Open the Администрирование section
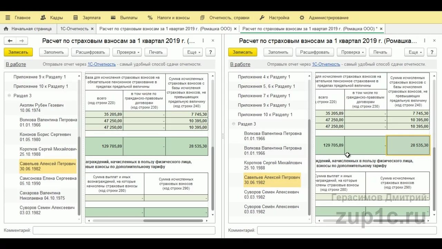 (x=329, y=18)
